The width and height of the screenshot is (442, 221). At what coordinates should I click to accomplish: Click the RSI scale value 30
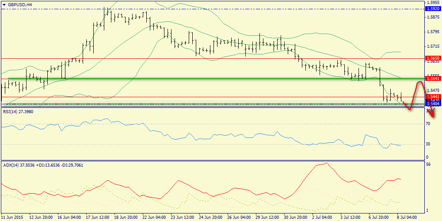coord(428,144)
